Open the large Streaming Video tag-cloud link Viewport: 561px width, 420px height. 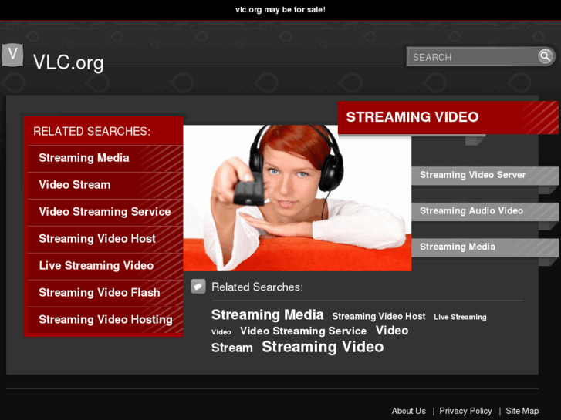(323, 347)
